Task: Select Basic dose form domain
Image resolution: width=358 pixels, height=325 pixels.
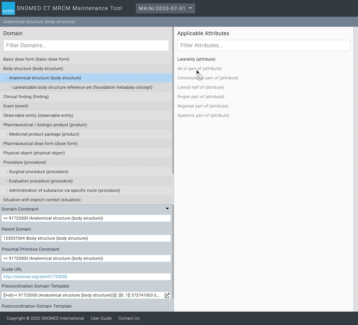Action: pos(86,59)
